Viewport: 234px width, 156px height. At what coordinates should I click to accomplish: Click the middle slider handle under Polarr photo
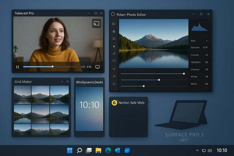[159, 80]
